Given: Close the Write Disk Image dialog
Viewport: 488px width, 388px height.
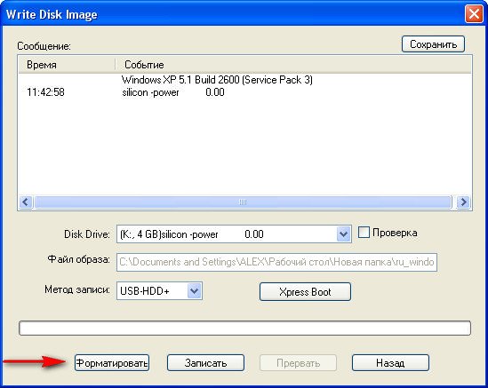Looking at the screenshot, I should coord(474,14).
